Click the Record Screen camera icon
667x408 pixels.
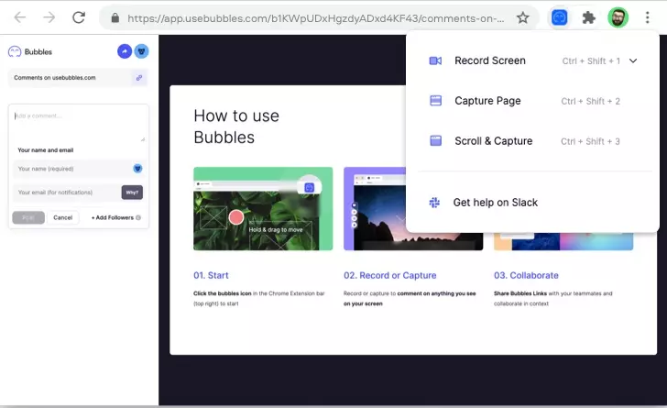[x=435, y=61]
